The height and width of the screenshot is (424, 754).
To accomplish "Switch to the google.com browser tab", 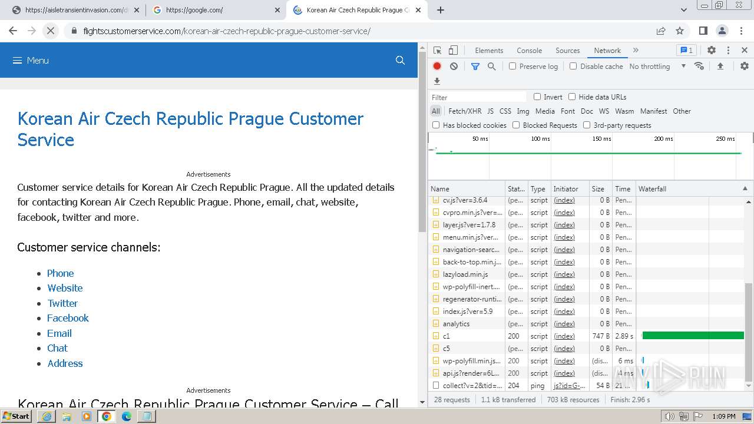I will pos(215,10).
